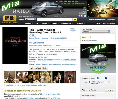Click the LEARN MORE ad button

pos(98,71)
